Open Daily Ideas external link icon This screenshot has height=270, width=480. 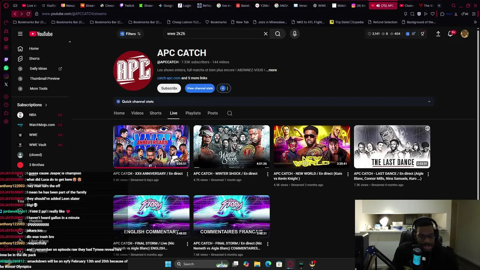(60, 69)
